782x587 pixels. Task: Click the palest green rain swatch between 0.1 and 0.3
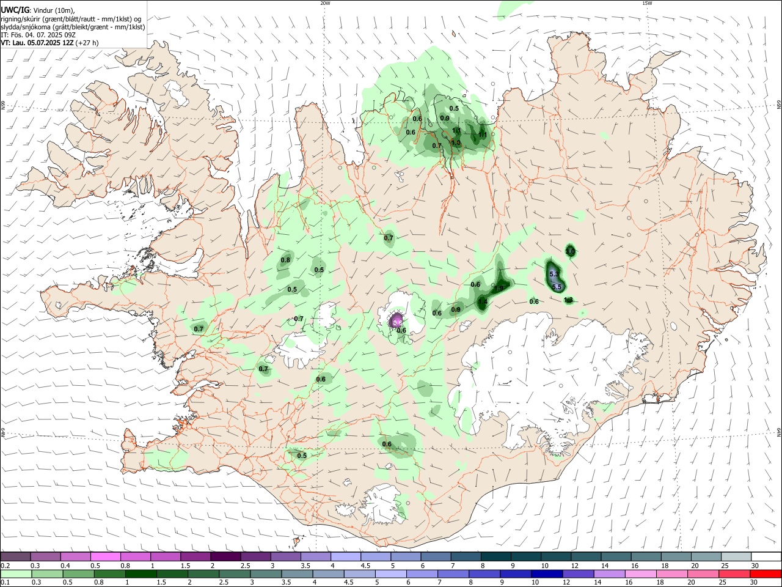[x=15, y=574]
